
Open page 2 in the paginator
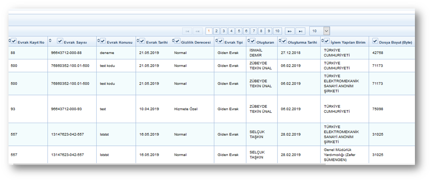[x=216, y=31]
